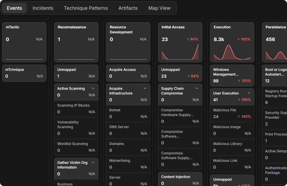Go to the Technique Patterns tab

tap(86, 8)
